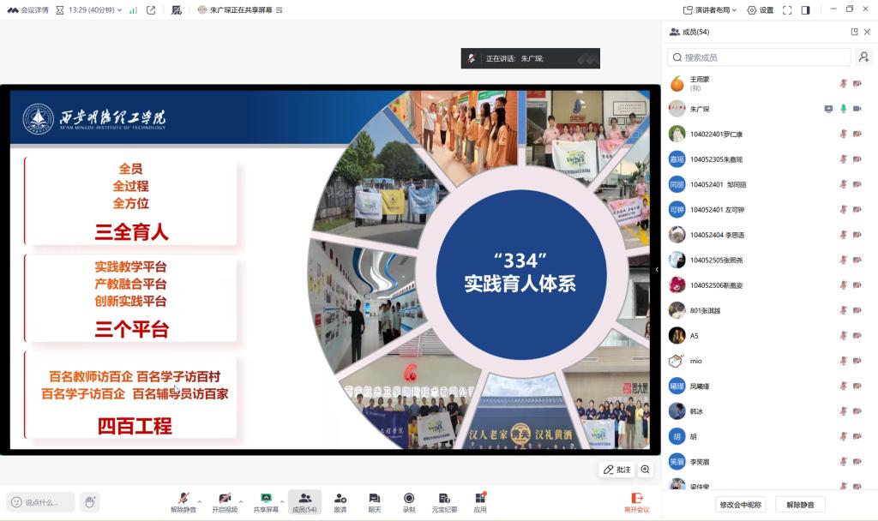Open the 演讲者布局 layout dropdown

[x=711, y=10]
